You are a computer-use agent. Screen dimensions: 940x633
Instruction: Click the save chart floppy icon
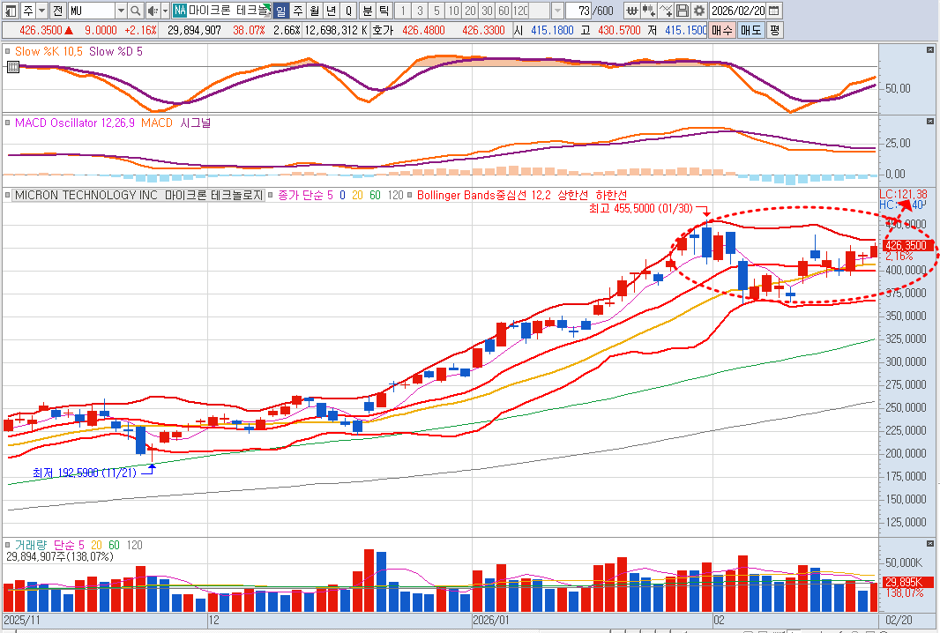tap(683, 11)
